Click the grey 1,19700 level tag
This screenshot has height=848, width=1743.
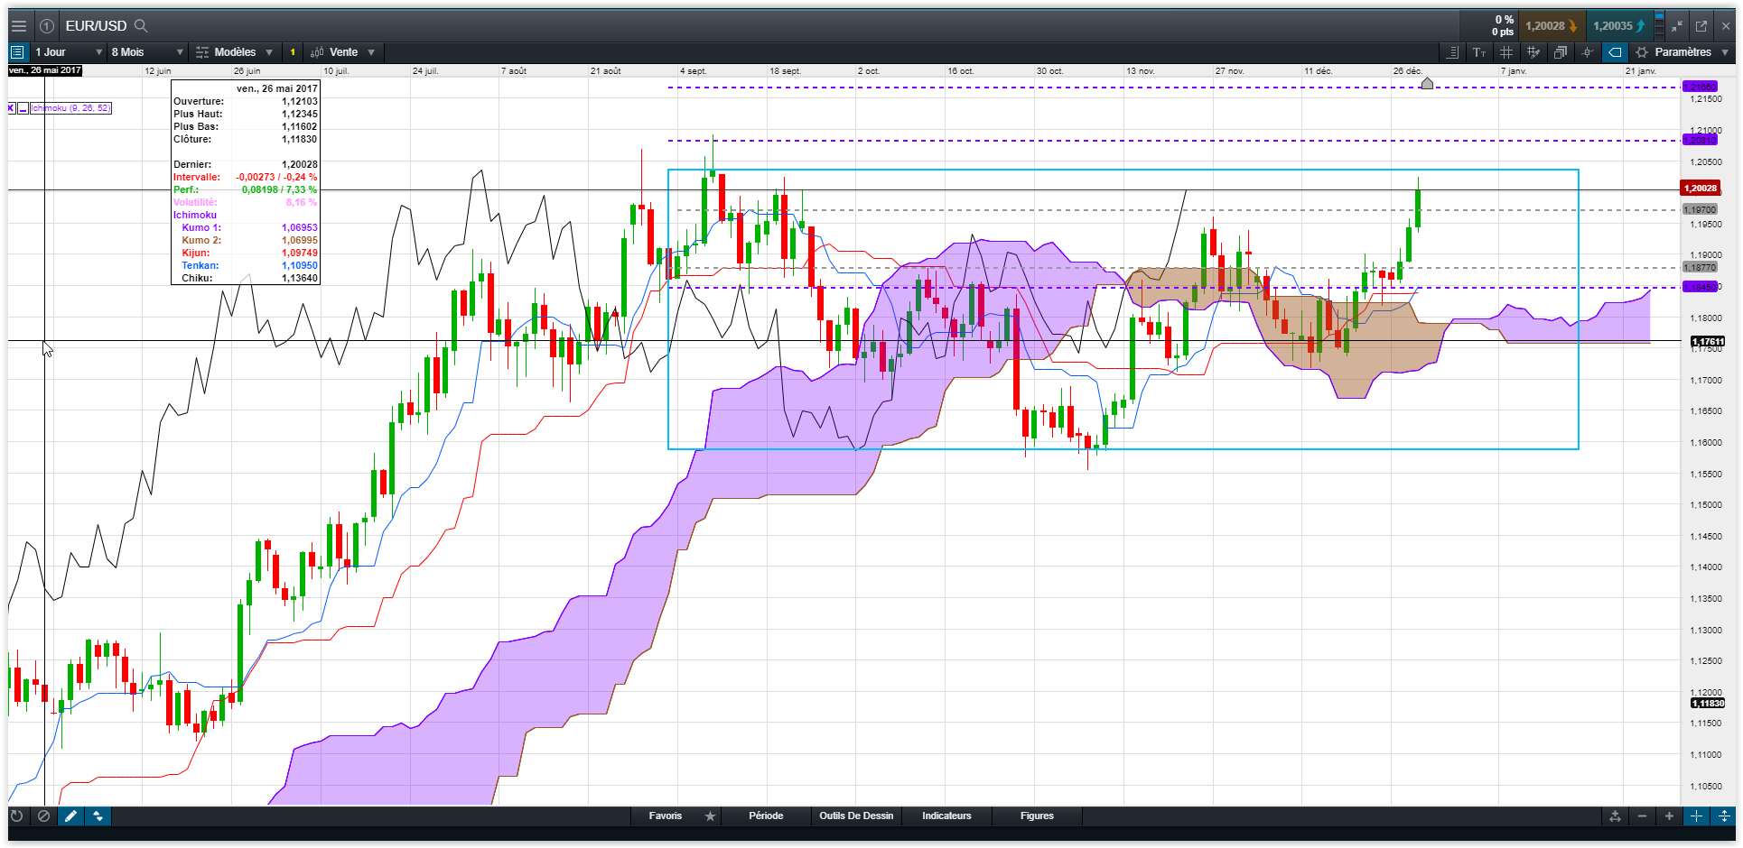(x=1699, y=210)
